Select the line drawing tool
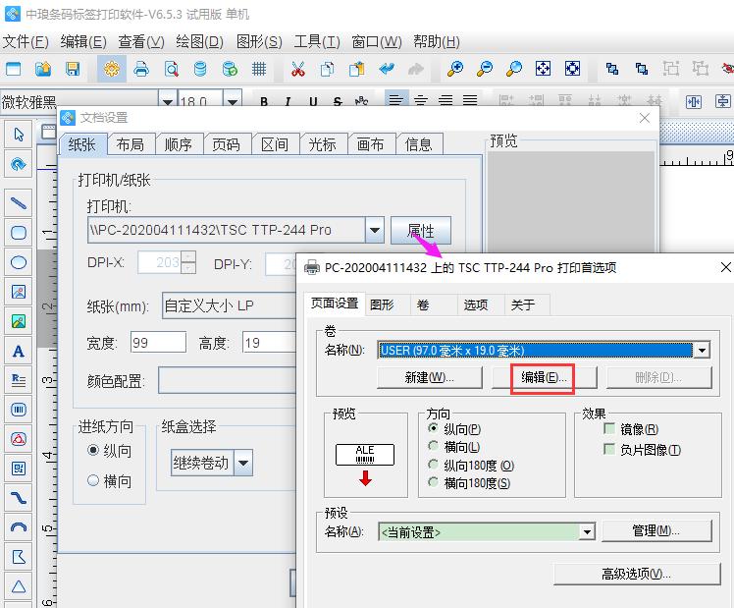734x608 pixels. tap(19, 202)
